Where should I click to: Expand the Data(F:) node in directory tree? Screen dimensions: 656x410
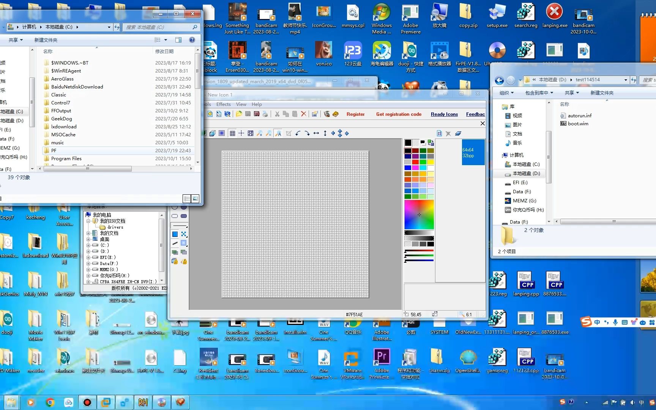point(88,263)
